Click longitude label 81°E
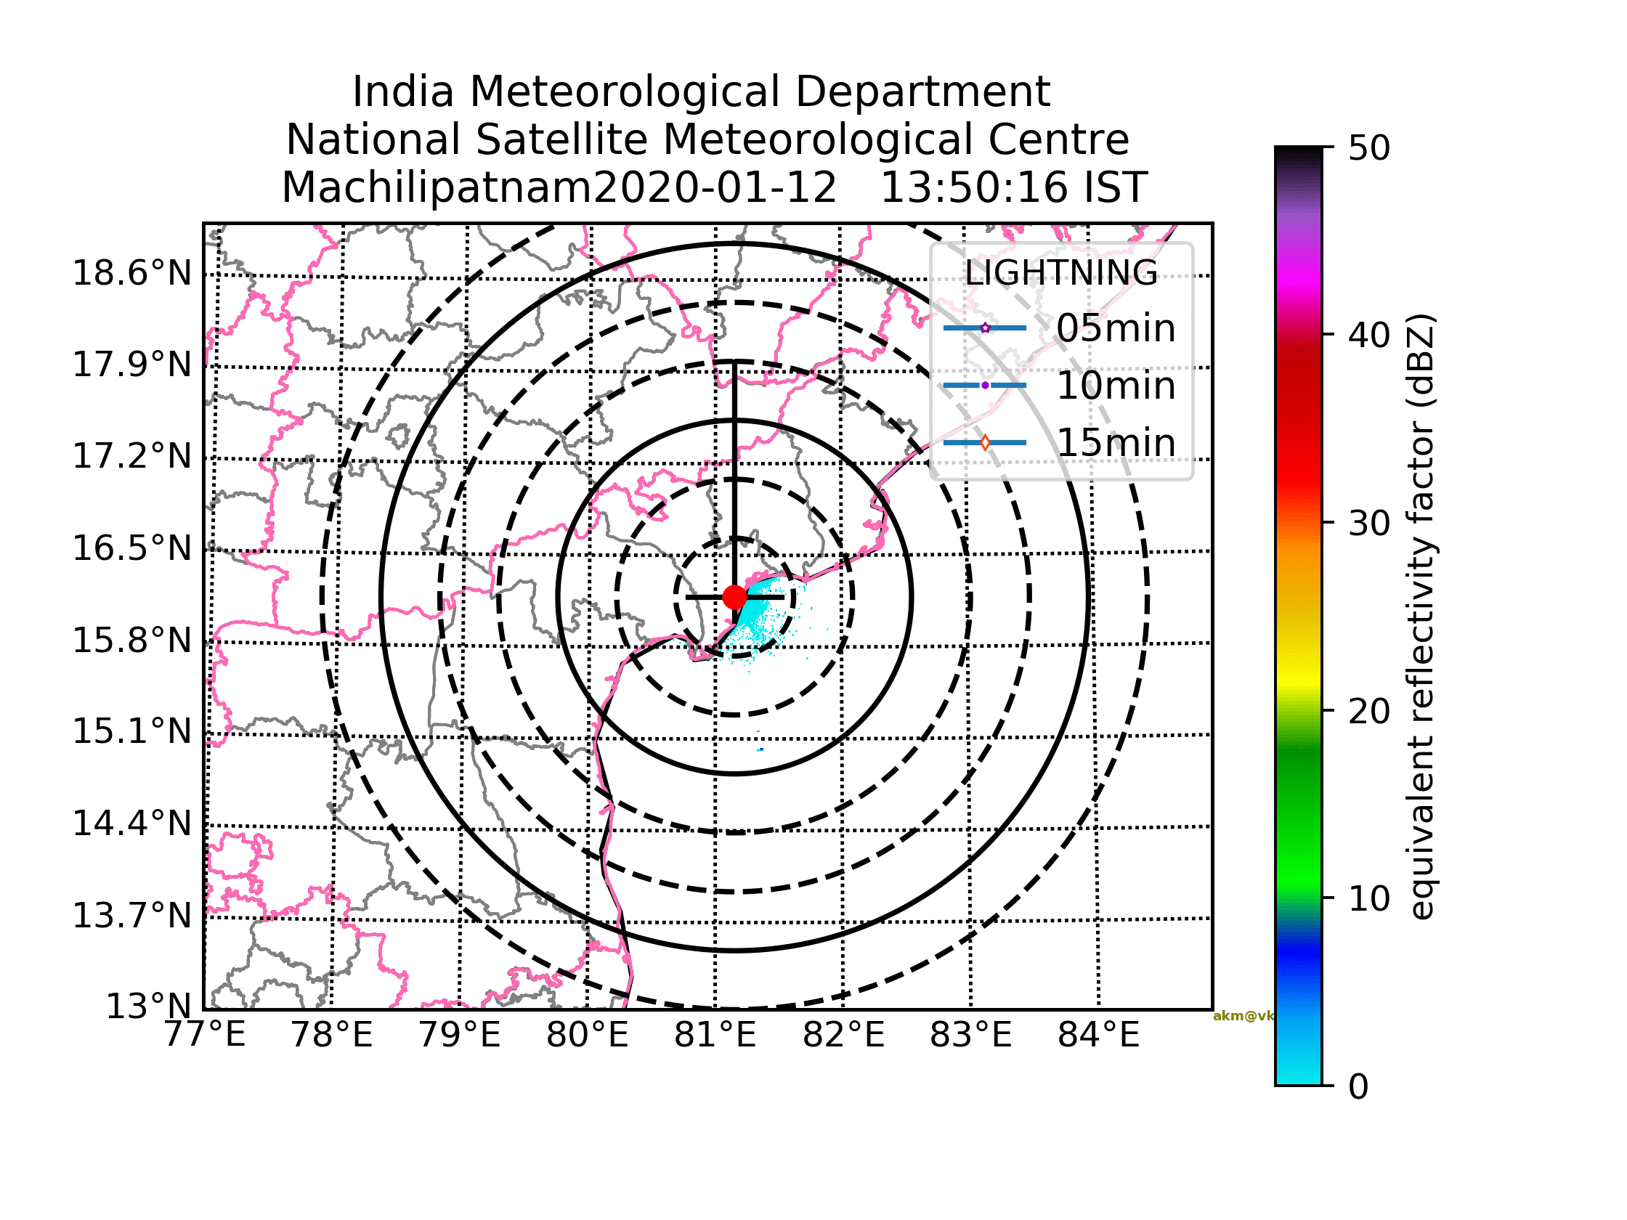 pyautogui.click(x=715, y=1036)
